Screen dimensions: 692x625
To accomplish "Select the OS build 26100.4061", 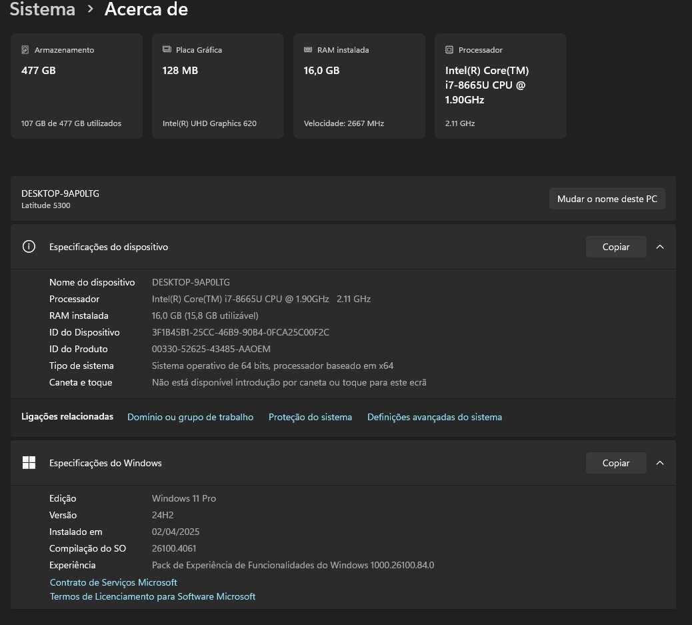I will pos(174,548).
